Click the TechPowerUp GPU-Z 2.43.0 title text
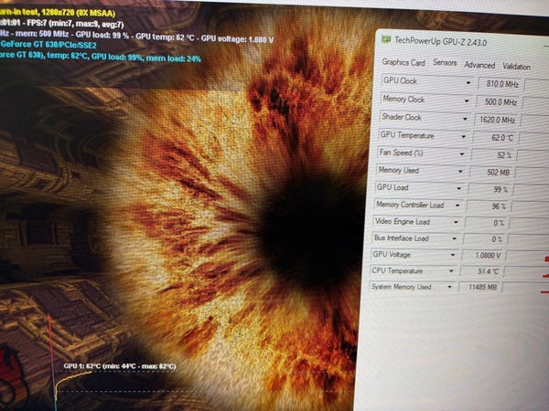This screenshot has height=411, width=549. click(440, 41)
